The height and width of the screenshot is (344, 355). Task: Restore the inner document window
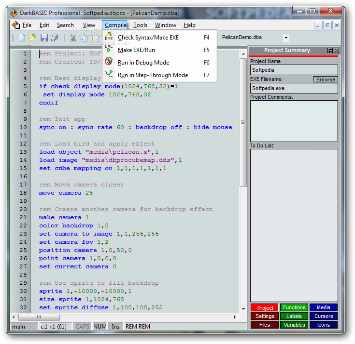click(x=327, y=25)
